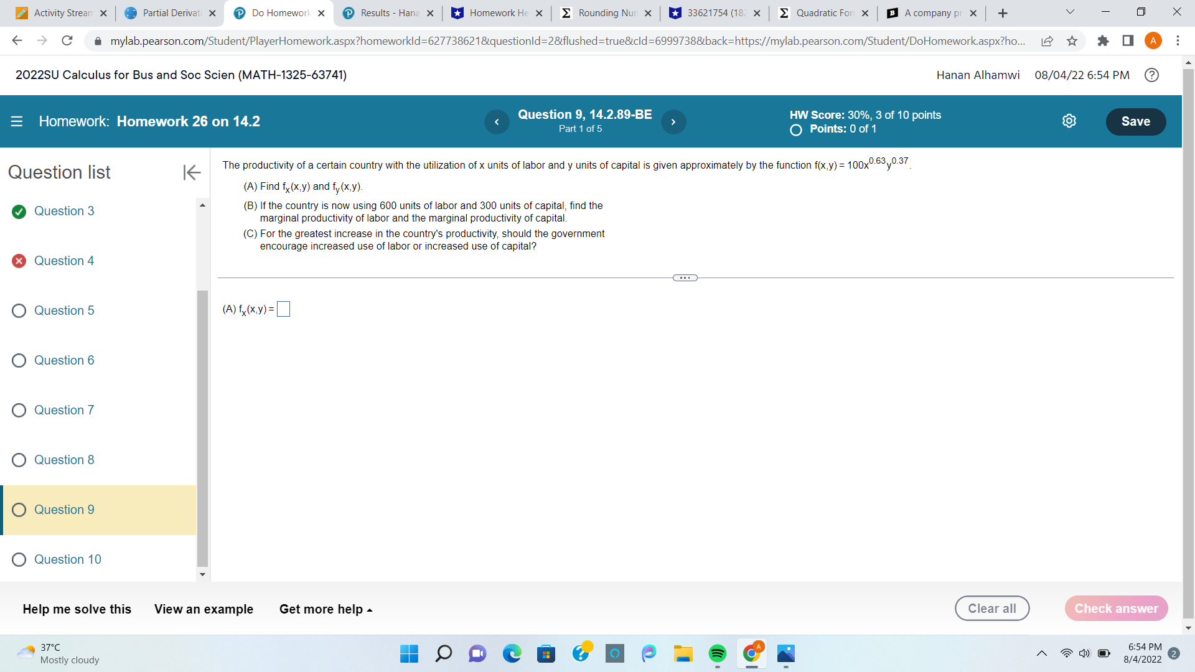This screenshot has width=1195, height=672.
Task: Open the hamburger menu next to Homework
Action: tap(16, 121)
